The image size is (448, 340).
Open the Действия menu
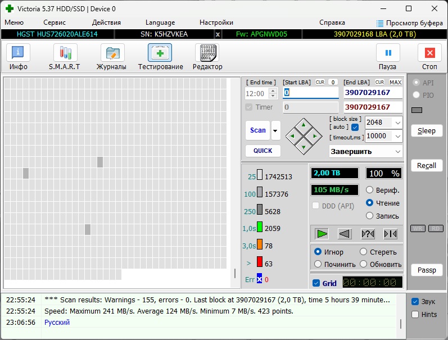106,22
